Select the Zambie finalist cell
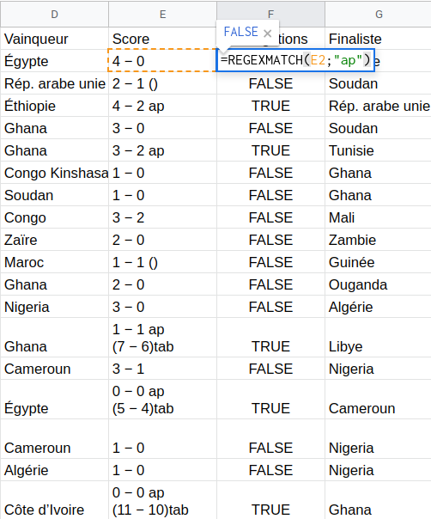Viewport: 431px width, 519px height. (378, 240)
